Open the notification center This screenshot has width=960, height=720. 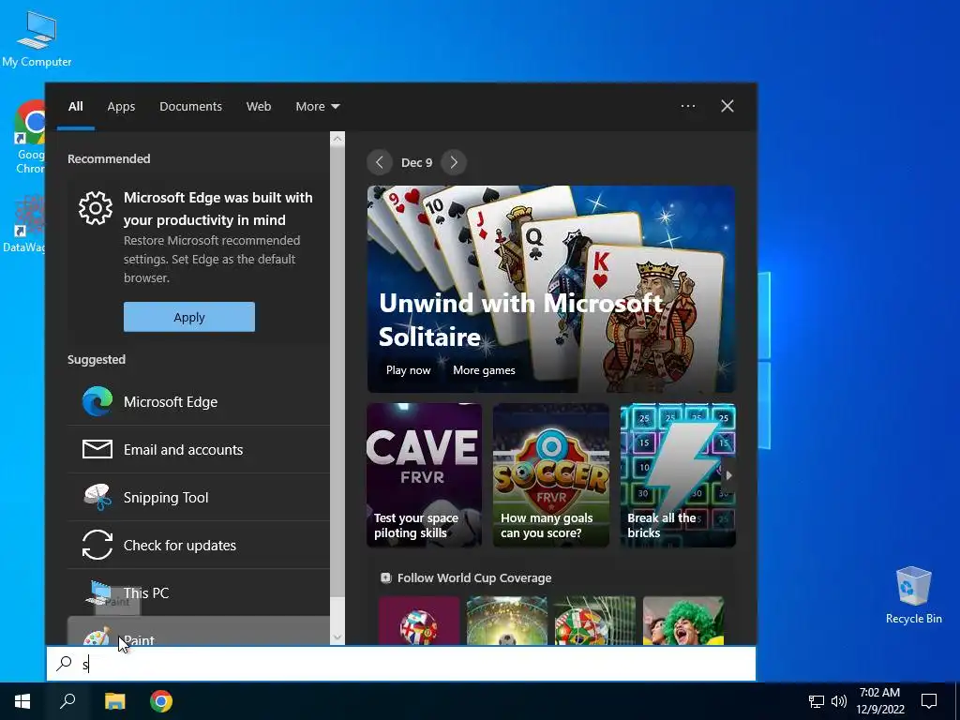pyautogui.click(x=929, y=701)
